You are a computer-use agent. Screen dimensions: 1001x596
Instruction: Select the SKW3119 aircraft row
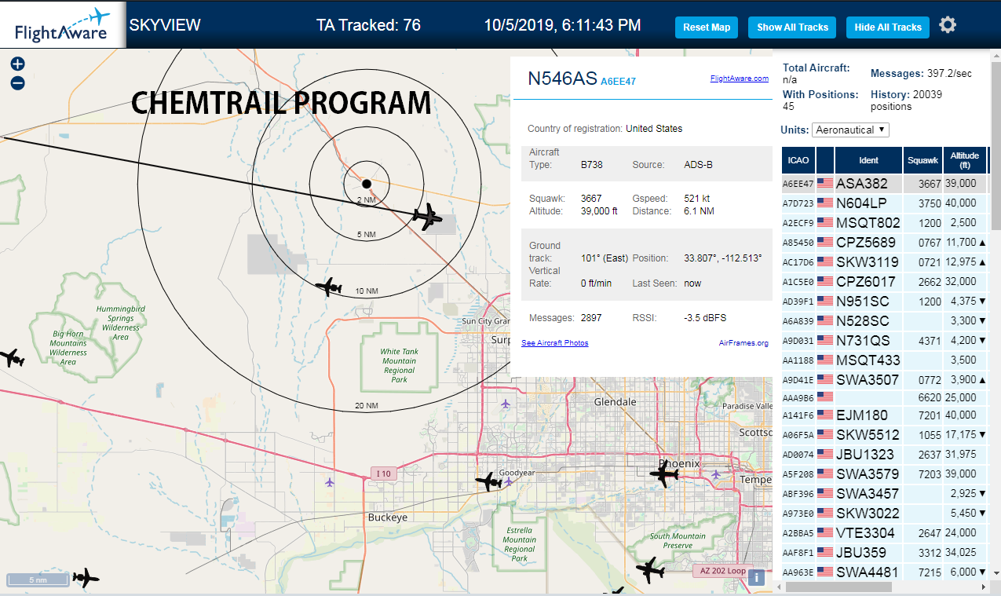884,262
